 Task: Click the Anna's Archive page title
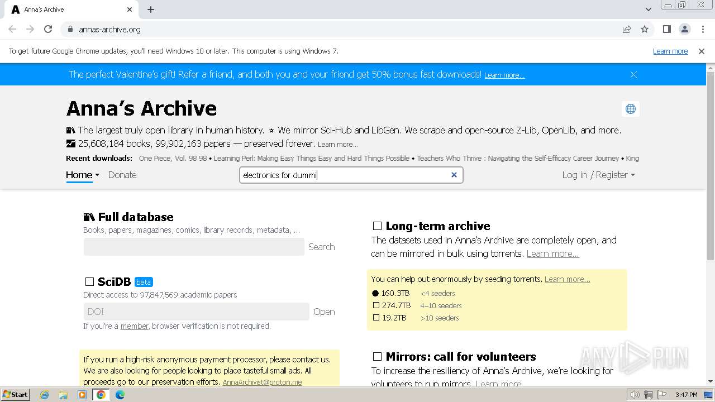[141, 108]
